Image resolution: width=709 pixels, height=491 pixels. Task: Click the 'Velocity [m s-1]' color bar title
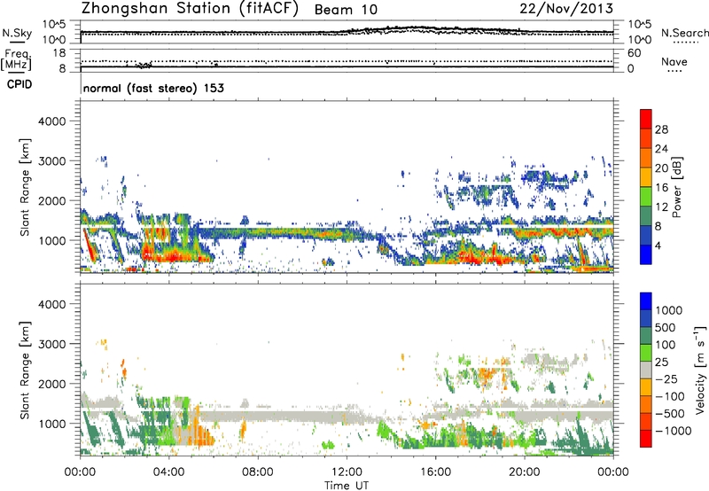point(700,370)
